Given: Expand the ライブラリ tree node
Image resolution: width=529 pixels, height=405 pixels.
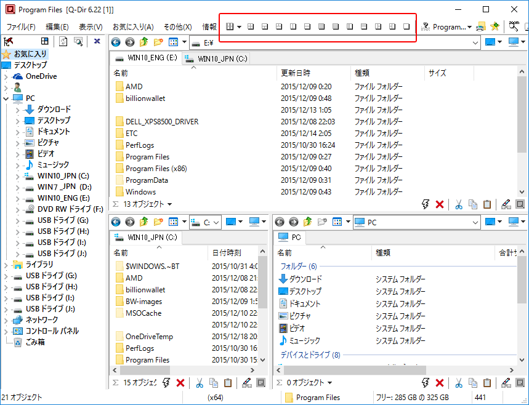Looking at the screenshot, I should (x=6, y=265).
